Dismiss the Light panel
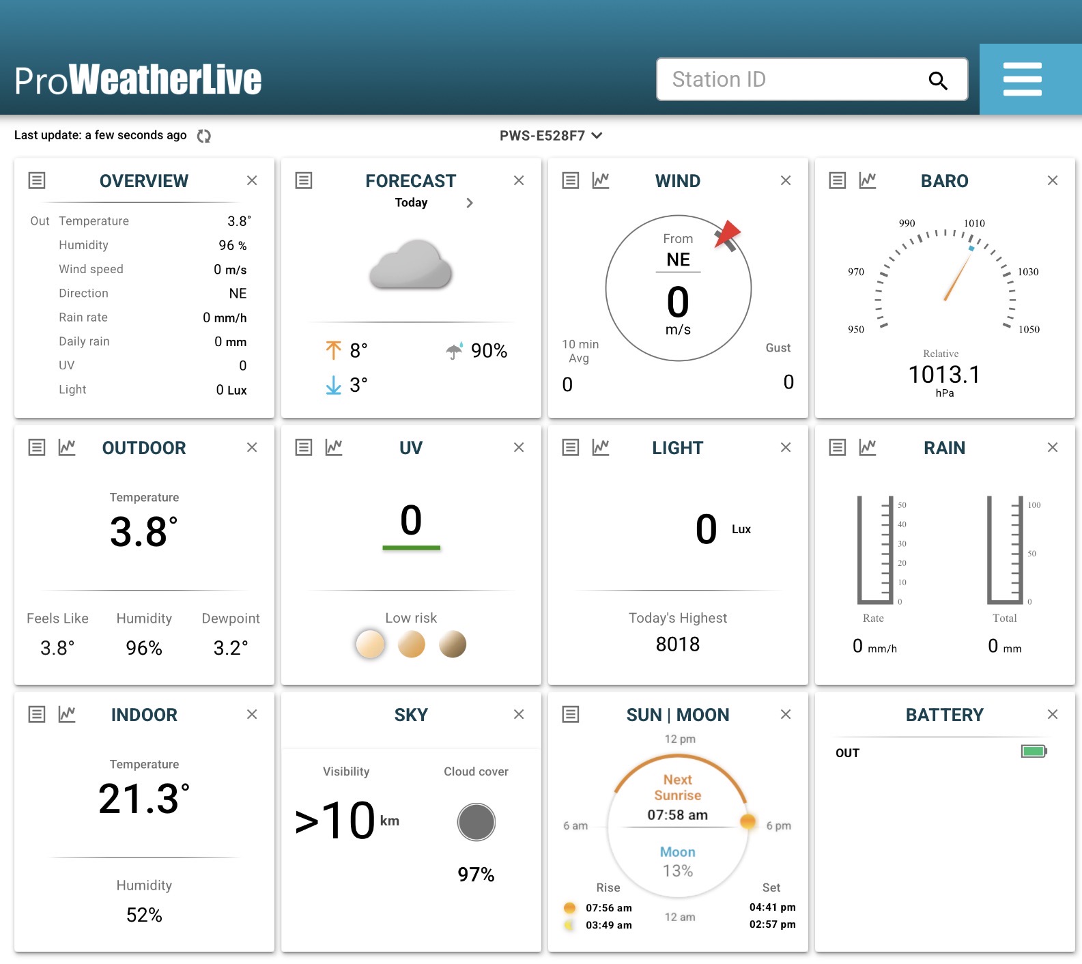 point(786,447)
